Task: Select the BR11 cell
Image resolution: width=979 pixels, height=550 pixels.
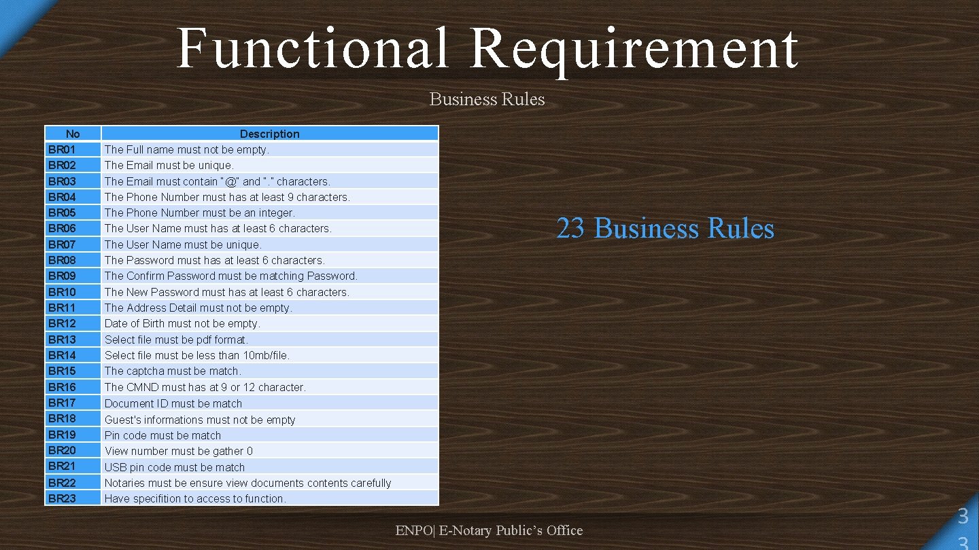Action: (x=73, y=308)
